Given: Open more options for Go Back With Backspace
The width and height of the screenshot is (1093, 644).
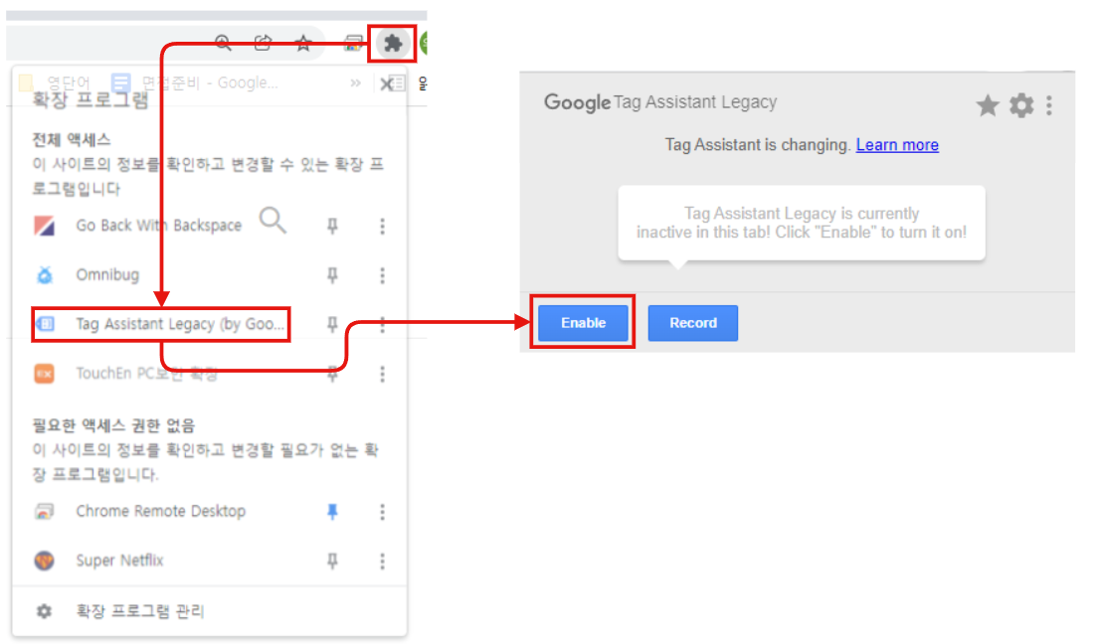Looking at the screenshot, I should tap(382, 226).
